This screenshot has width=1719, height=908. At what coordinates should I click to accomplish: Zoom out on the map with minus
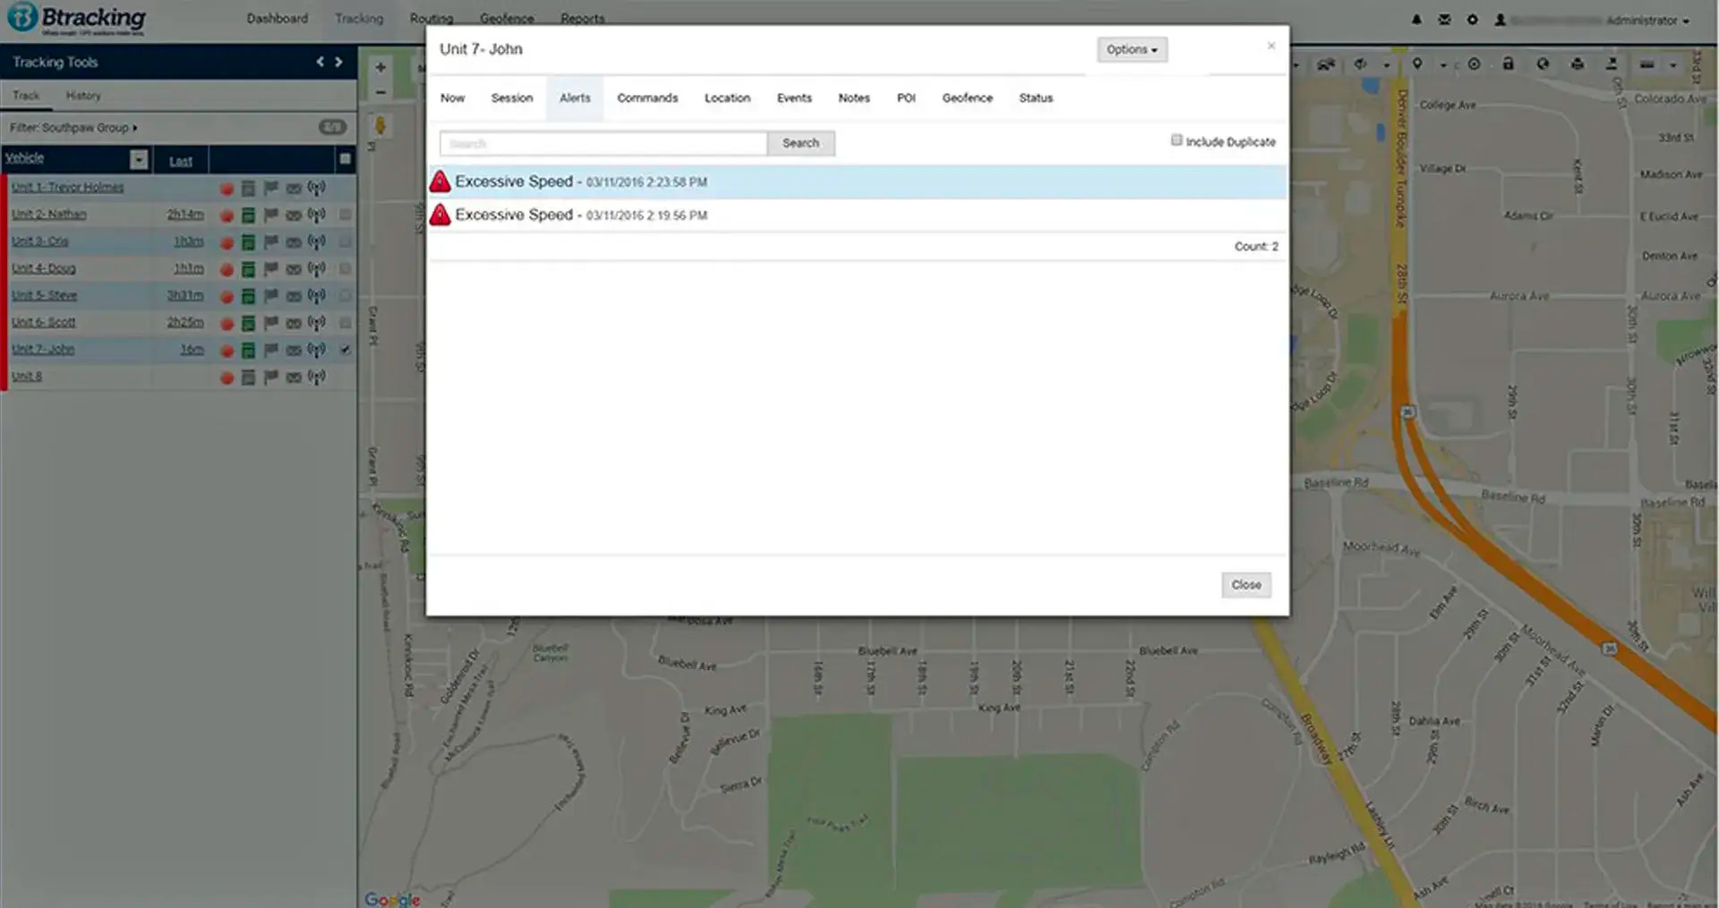point(381,92)
